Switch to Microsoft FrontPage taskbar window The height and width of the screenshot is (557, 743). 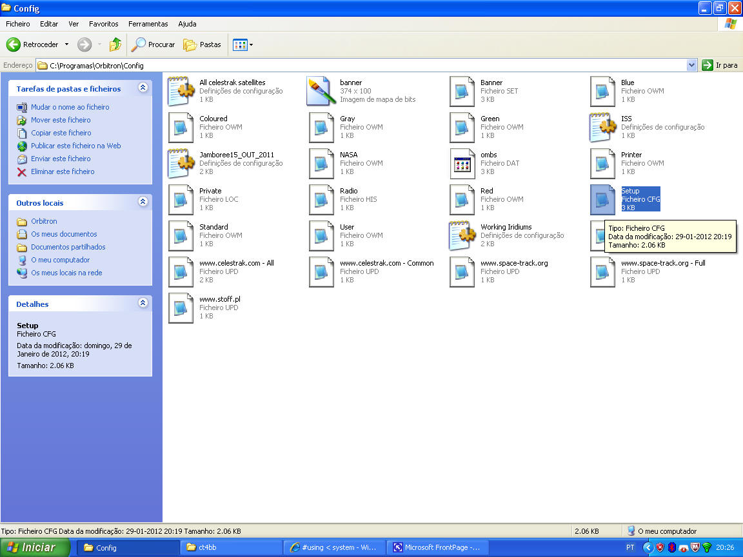[x=438, y=547]
